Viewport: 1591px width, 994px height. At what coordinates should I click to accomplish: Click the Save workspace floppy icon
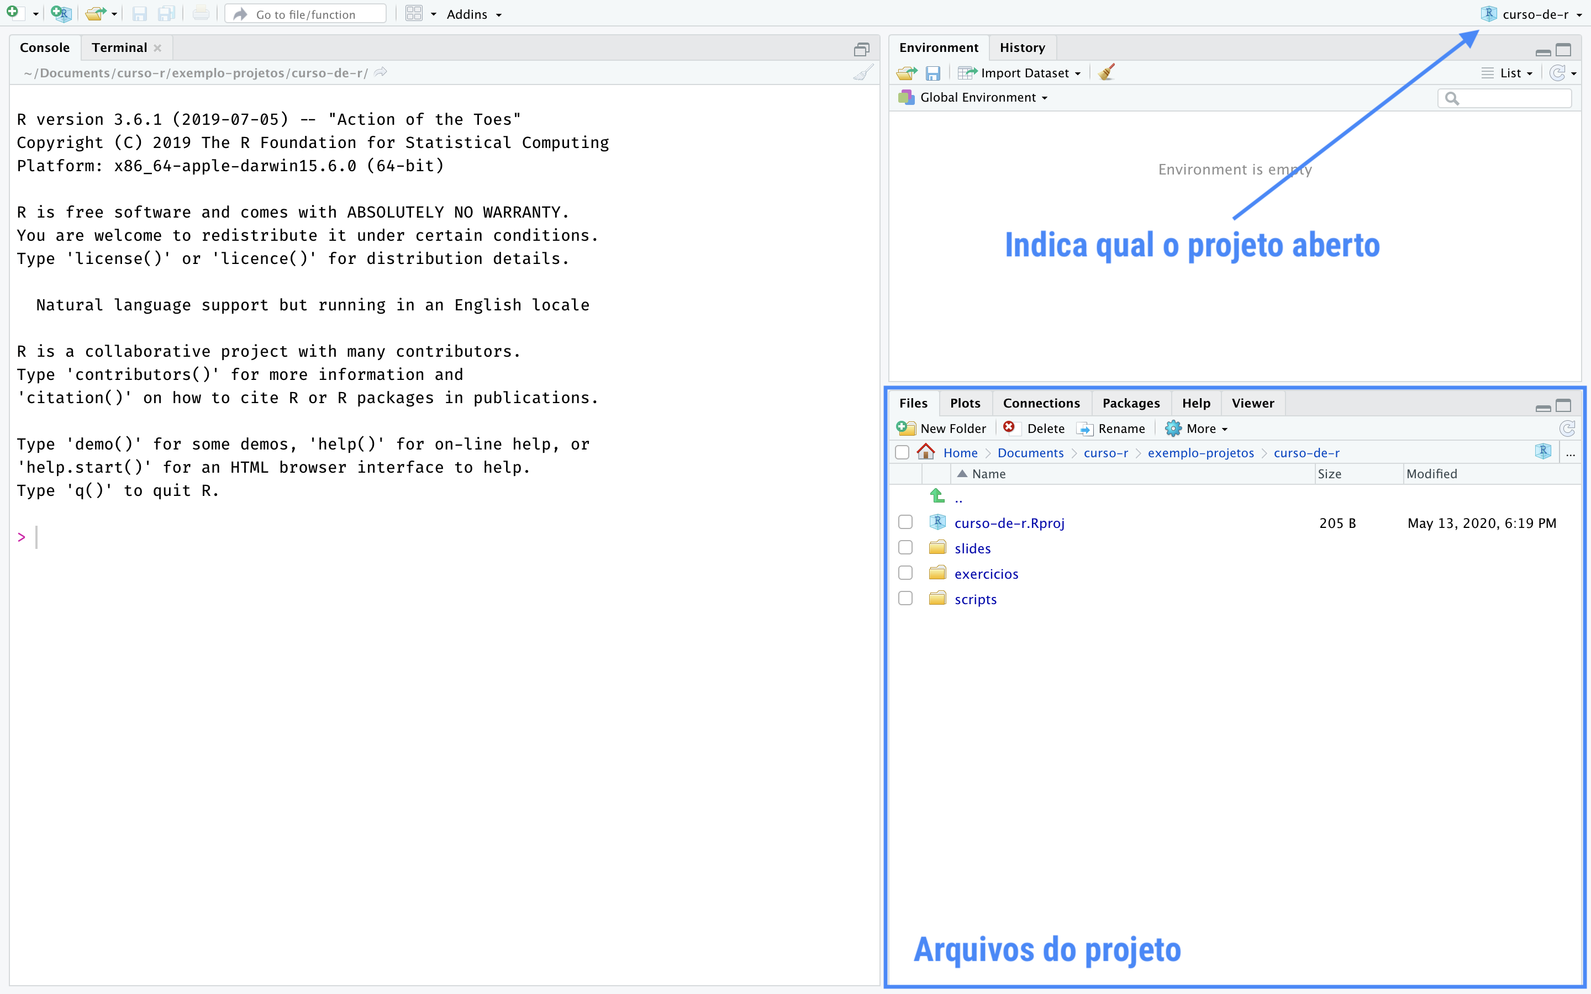point(933,73)
